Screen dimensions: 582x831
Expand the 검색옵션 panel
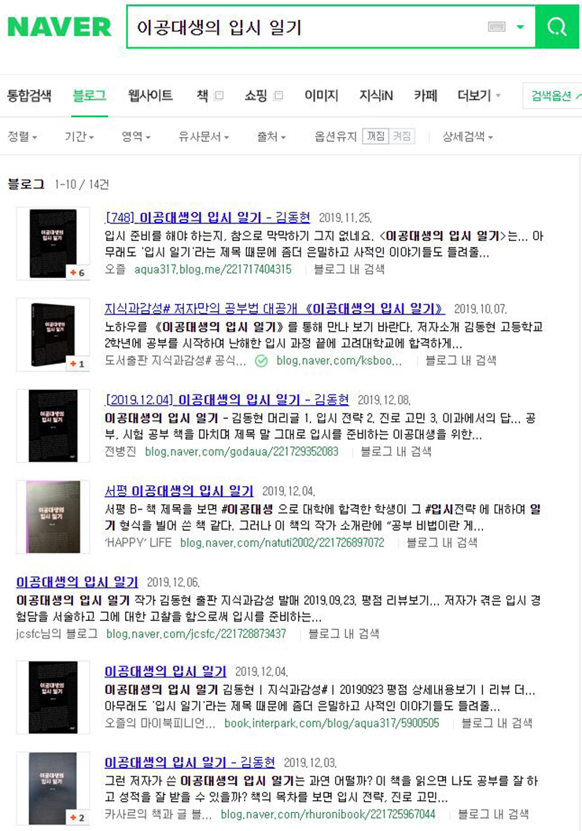click(552, 96)
